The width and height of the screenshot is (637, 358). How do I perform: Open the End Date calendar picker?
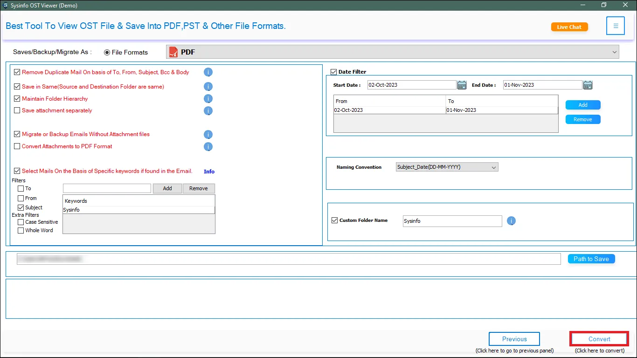pyautogui.click(x=588, y=85)
